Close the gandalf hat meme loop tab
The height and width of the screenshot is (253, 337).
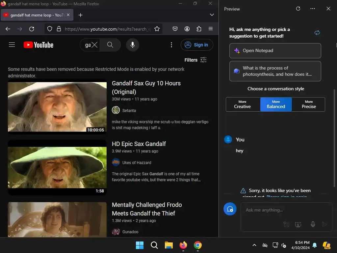pos(68,15)
